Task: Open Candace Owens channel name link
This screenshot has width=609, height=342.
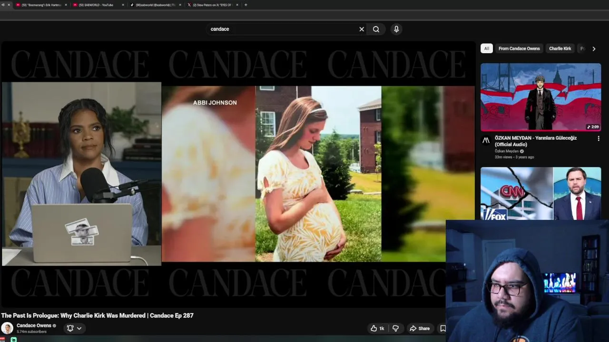Action: [34, 325]
